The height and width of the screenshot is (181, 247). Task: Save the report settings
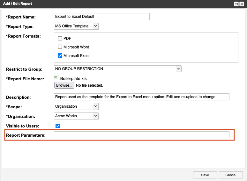point(205,175)
